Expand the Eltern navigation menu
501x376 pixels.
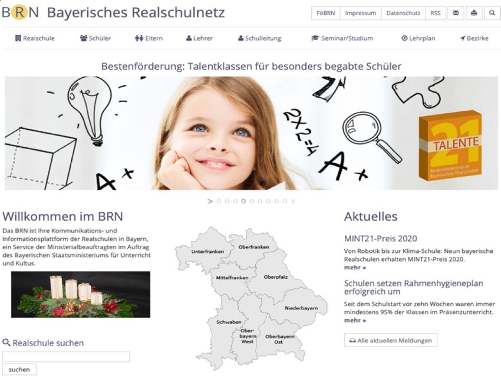point(149,38)
